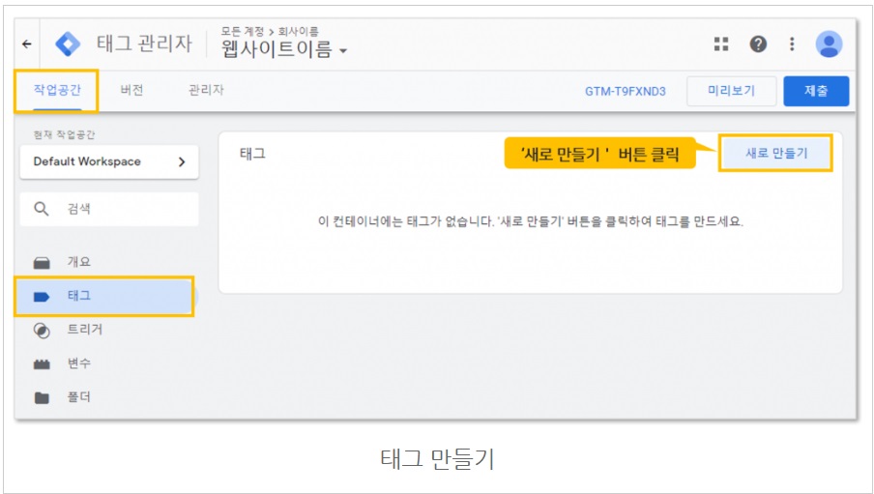The height and width of the screenshot is (494, 874).
Task: Click the search magnifier icon
Action: pyautogui.click(x=42, y=209)
